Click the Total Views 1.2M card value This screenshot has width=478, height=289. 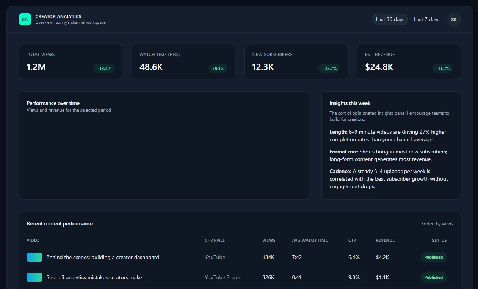tap(36, 67)
